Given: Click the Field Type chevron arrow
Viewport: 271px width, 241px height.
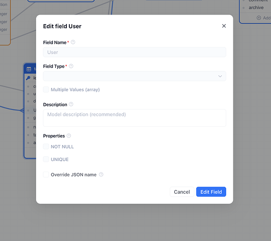Looking at the screenshot, I should [220, 76].
